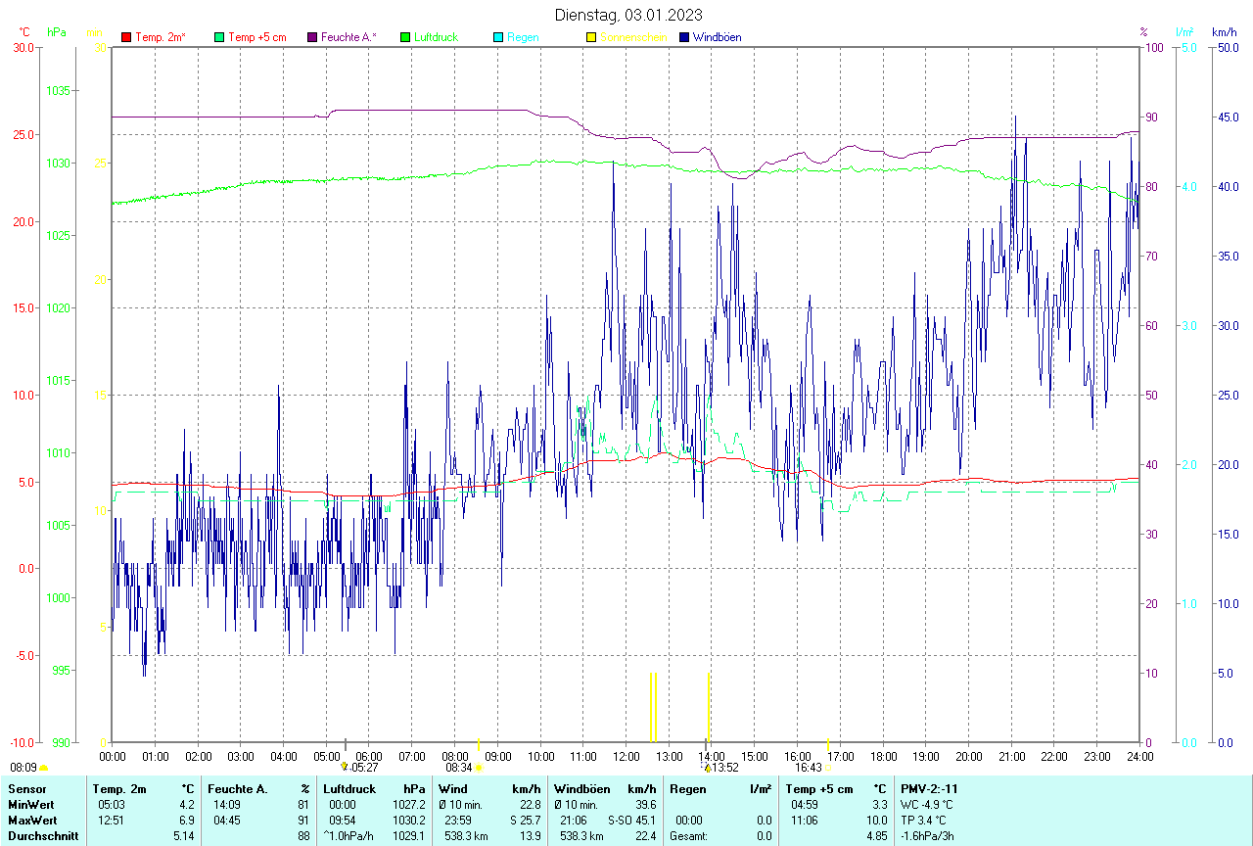Select the 'Sonnenschein' legend label
This screenshot has height=846, width=1253.
point(633,37)
